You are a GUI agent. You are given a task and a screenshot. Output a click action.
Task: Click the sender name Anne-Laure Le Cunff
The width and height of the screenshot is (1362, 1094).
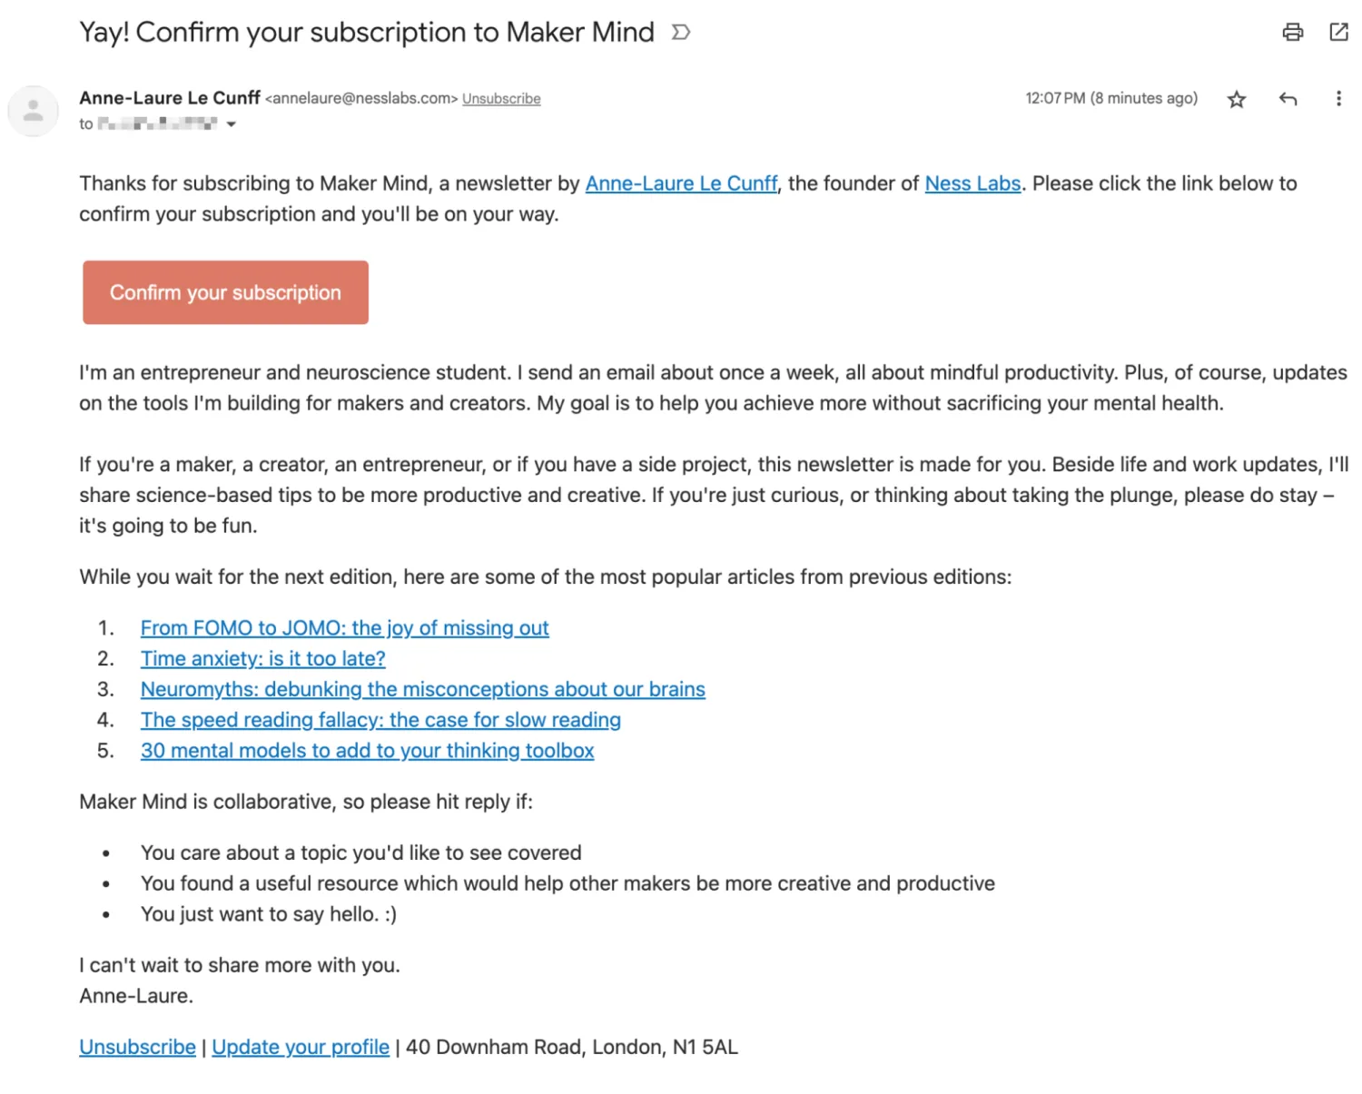click(170, 98)
